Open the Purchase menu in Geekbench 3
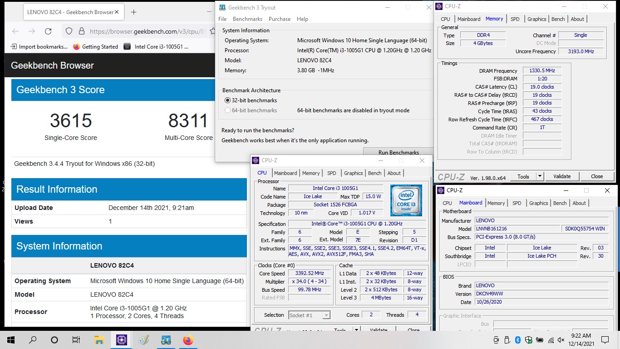The image size is (620, 349). click(280, 19)
